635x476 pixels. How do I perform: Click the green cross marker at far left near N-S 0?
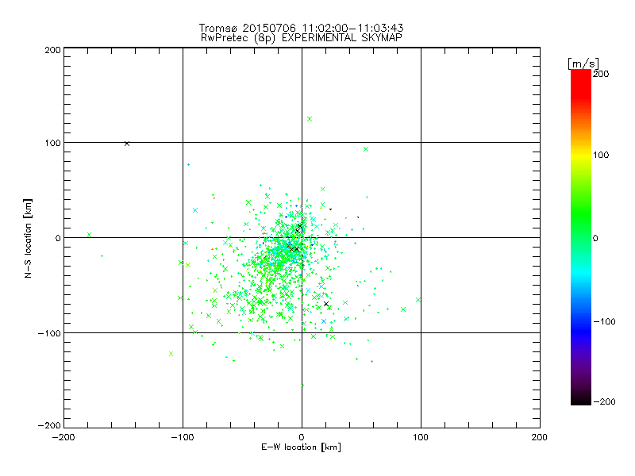pyautogui.click(x=90, y=235)
